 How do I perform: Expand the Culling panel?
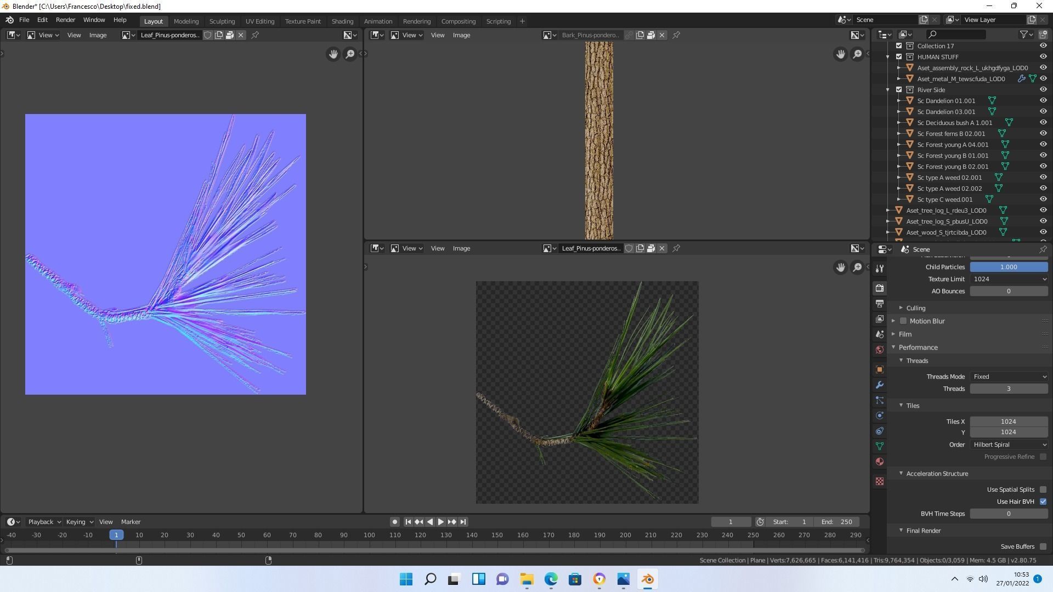pyautogui.click(x=915, y=308)
